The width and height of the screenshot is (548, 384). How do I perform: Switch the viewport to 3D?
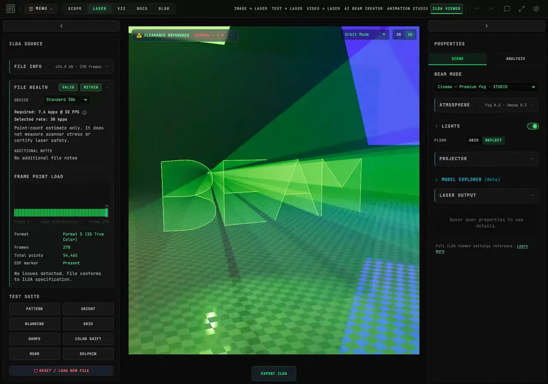[x=410, y=35]
